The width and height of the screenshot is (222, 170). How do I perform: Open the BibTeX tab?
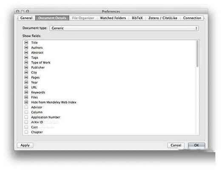pyautogui.click(x=137, y=18)
